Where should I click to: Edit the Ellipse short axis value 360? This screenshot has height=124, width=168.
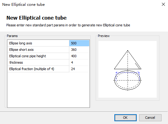(79, 50)
